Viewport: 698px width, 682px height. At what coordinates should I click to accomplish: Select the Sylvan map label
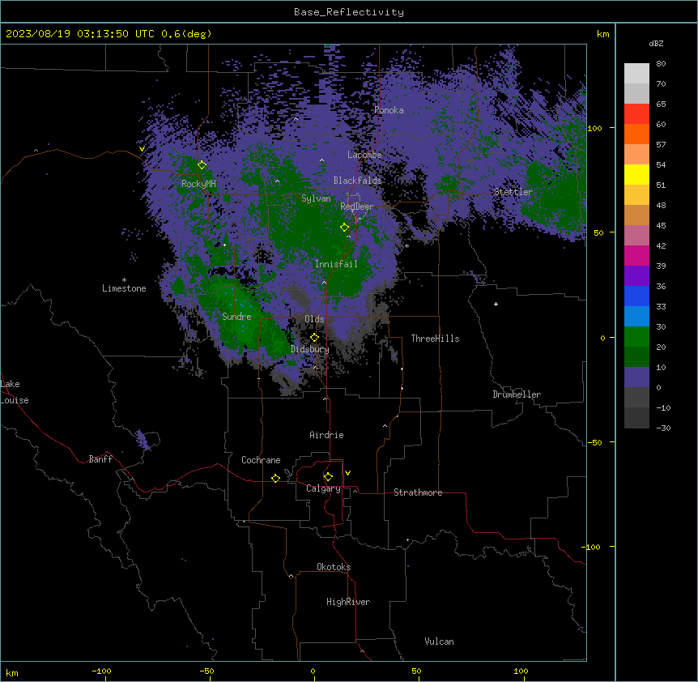click(316, 198)
